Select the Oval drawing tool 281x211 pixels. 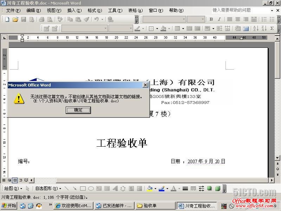point(91,188)
